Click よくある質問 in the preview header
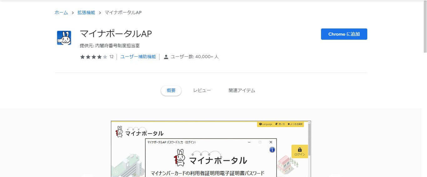The height and width of the screenshot is (177, 427). tap(295, 124)
